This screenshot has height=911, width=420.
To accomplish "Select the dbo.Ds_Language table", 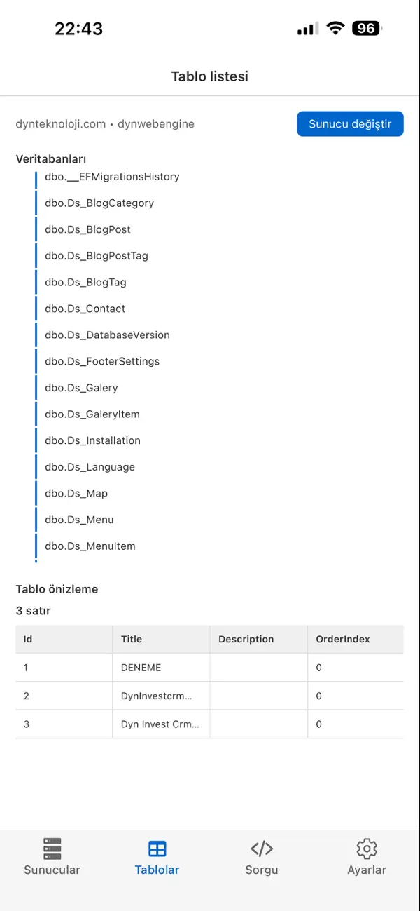I will (x=90, y=466).
